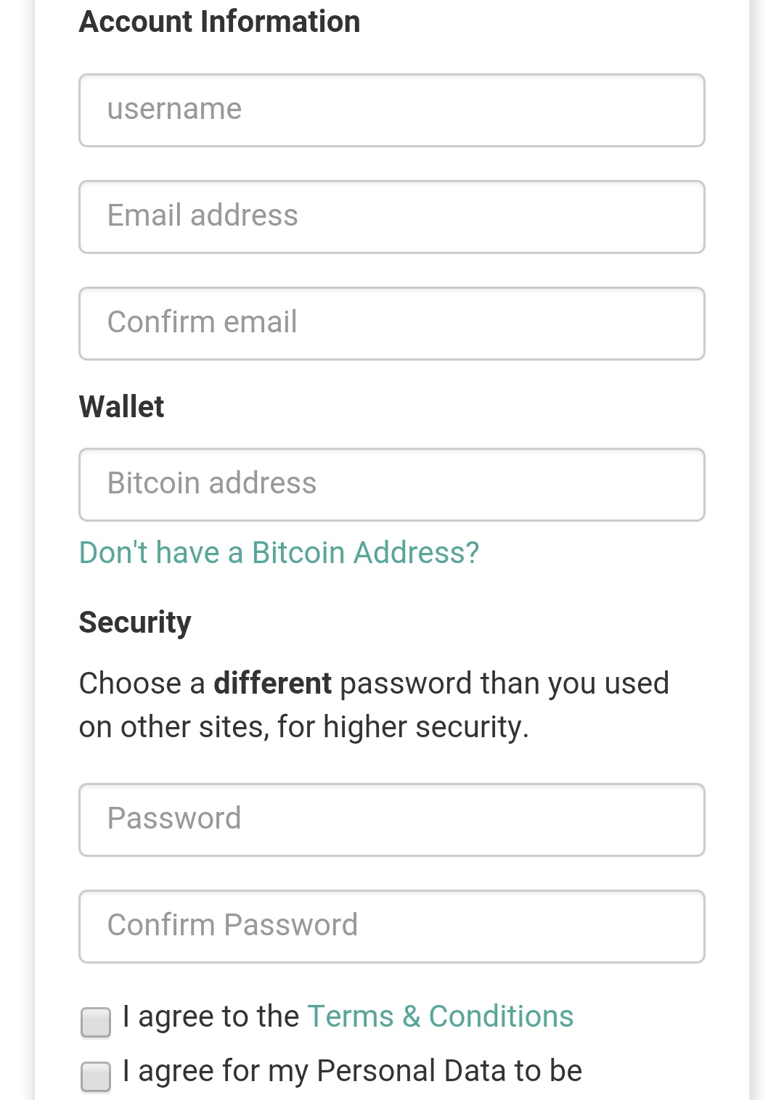Focus the Email address field
Viewport: 784px width, 1100px height.
pos(392,217)
